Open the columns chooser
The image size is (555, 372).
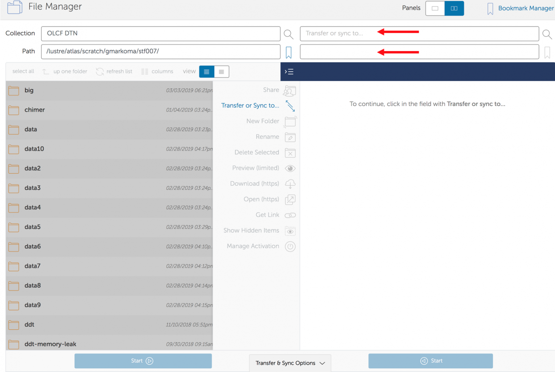(157, 71)
